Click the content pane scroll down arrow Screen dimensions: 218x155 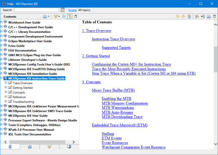[x=216, y=144]
